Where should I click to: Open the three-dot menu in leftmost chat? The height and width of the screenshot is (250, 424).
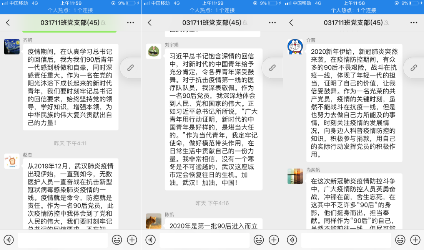(131, 23)
